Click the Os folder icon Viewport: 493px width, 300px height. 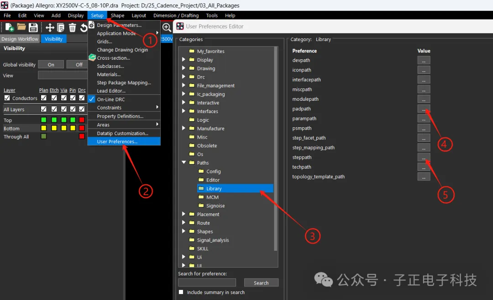coord(192,154)
